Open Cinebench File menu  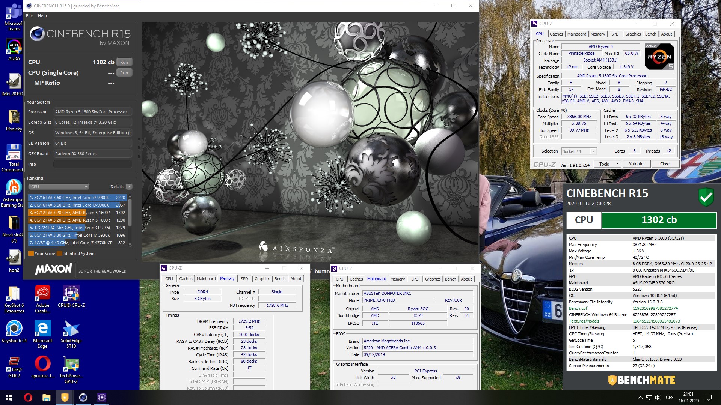point(29,16)
